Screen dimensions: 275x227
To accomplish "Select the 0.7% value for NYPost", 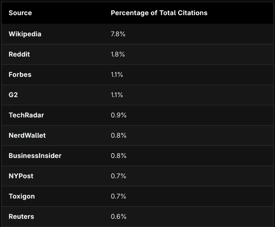I will [x=118, y=176].
